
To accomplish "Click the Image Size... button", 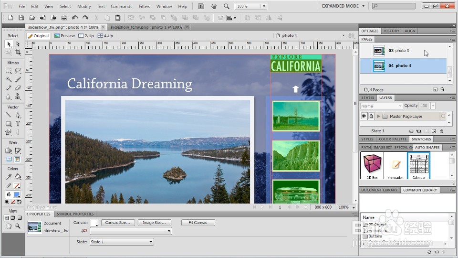I will [154, 223].
